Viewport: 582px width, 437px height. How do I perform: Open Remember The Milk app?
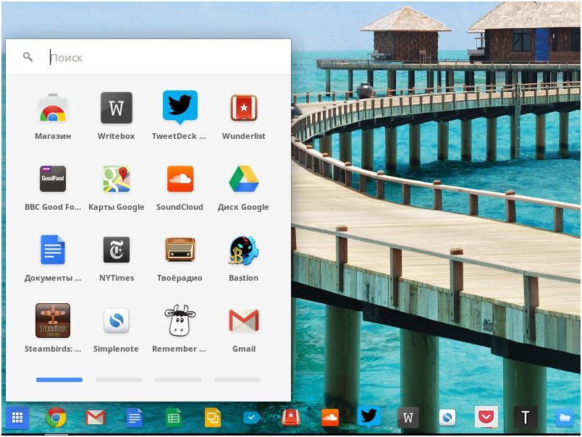[179, 320]
